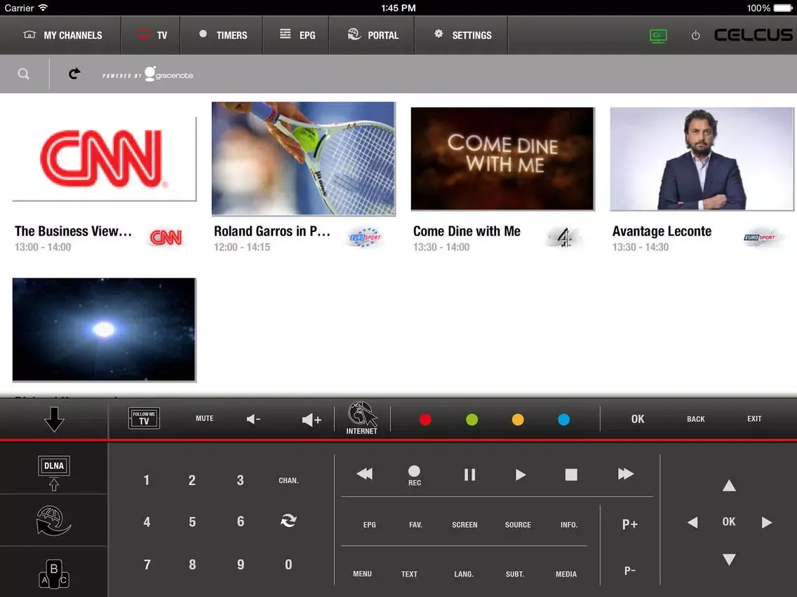Go to next channel with P+
The height and width of the screenshot is (597, 797).
[630, 524]
